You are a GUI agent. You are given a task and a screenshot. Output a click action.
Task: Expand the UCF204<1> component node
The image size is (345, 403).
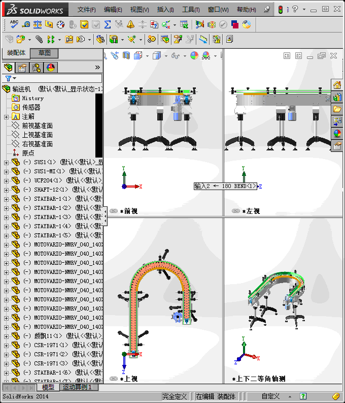point(6,181)
